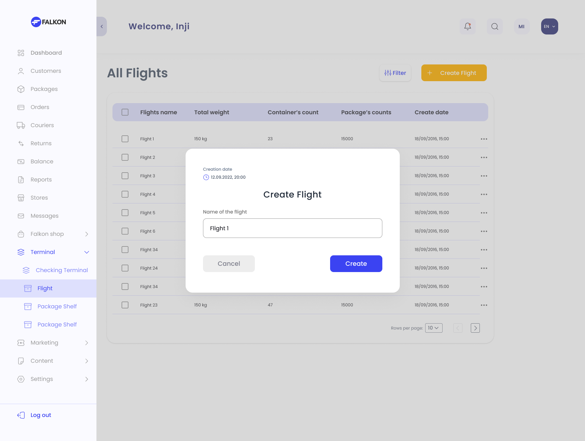Click the notification bell icon
Viewport: 585px width, 441px height.
[x=468, y=26]
